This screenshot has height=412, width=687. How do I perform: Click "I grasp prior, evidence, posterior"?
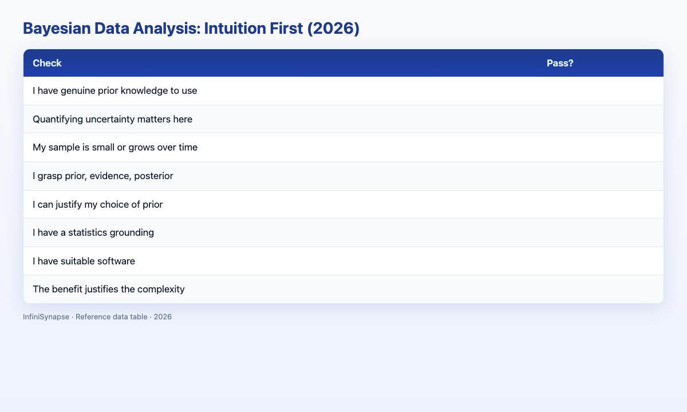click(x=103, y=176)
